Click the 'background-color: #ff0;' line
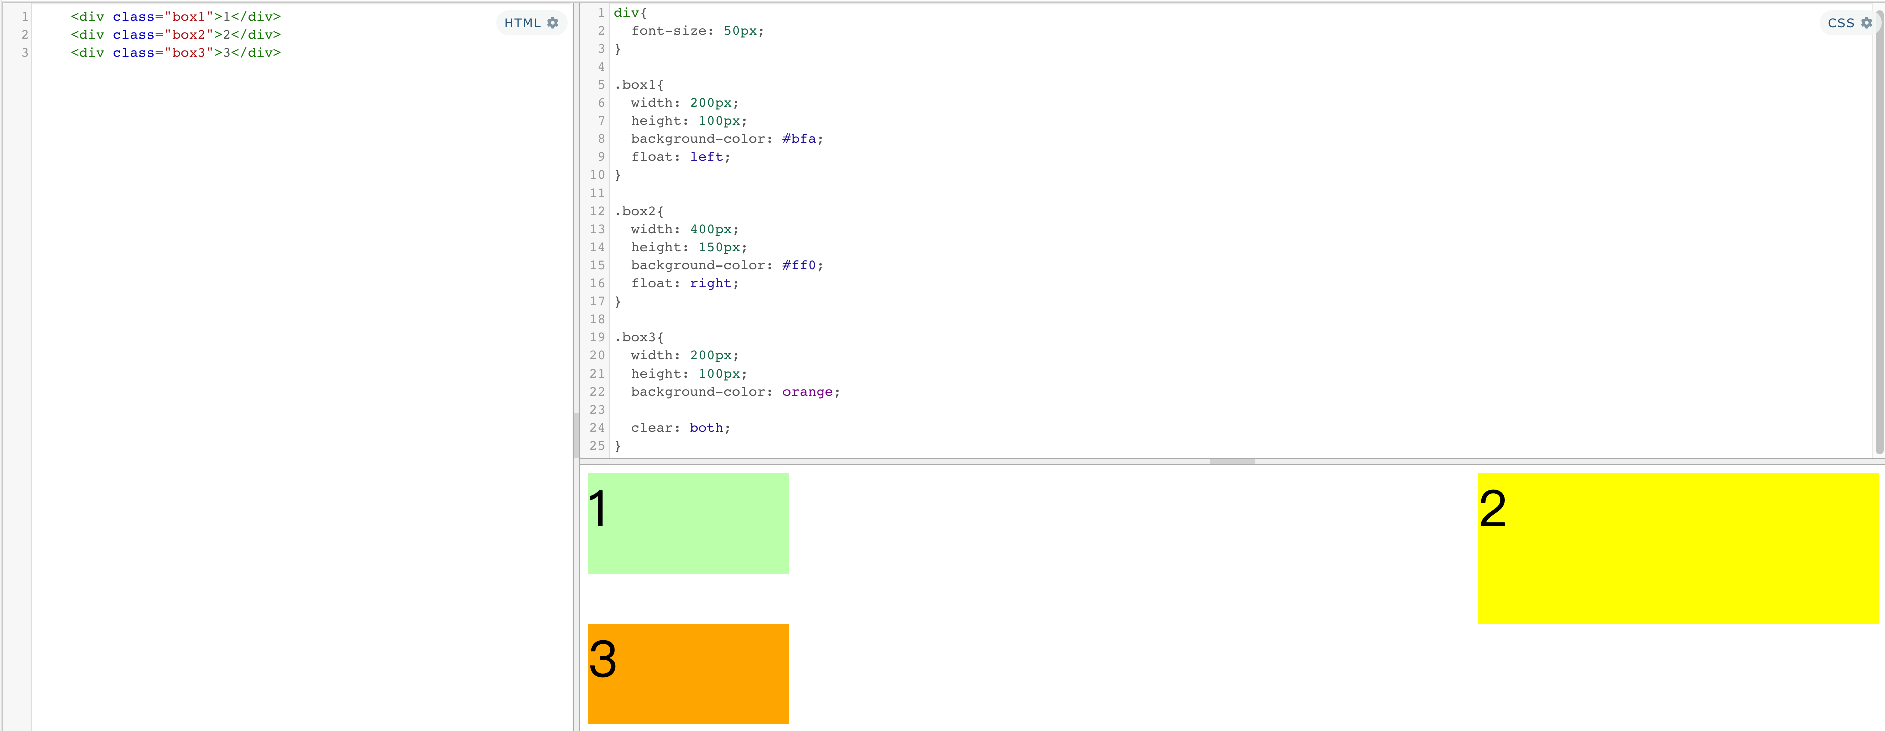The image size is (1885, 731). [727, 265]
